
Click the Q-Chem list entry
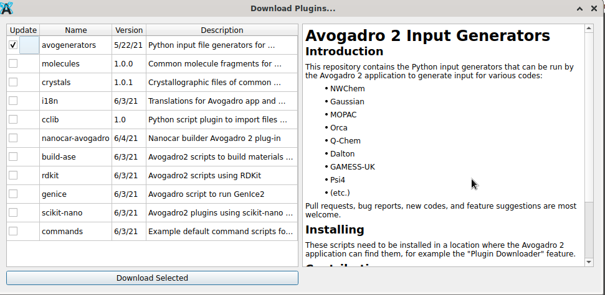(x=345, y=141)
